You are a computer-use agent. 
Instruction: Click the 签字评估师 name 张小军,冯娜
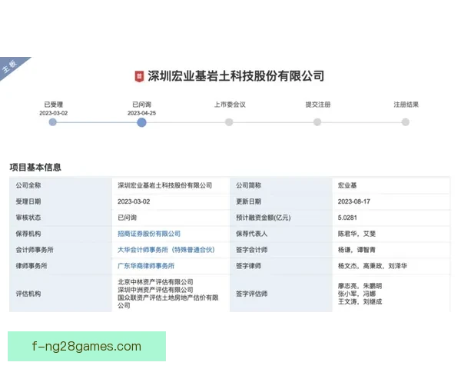pyautogui.click(x=357, y=294)
